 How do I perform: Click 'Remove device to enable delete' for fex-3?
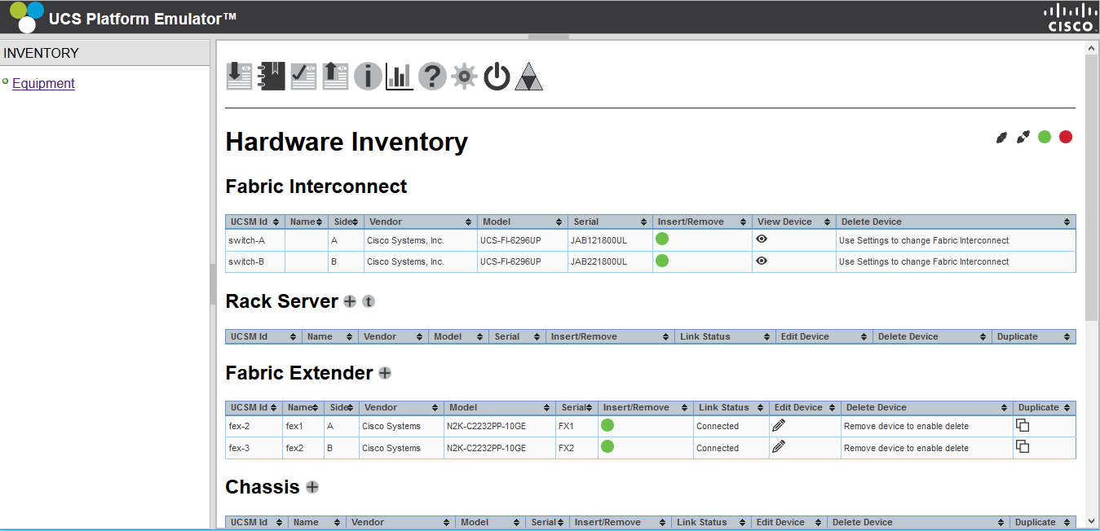906,448
